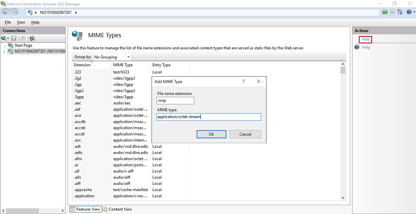Click the Delete Connection icon in Connections toolbar
Viewport: 416px width, 214px height.
(x=32, y=38)
